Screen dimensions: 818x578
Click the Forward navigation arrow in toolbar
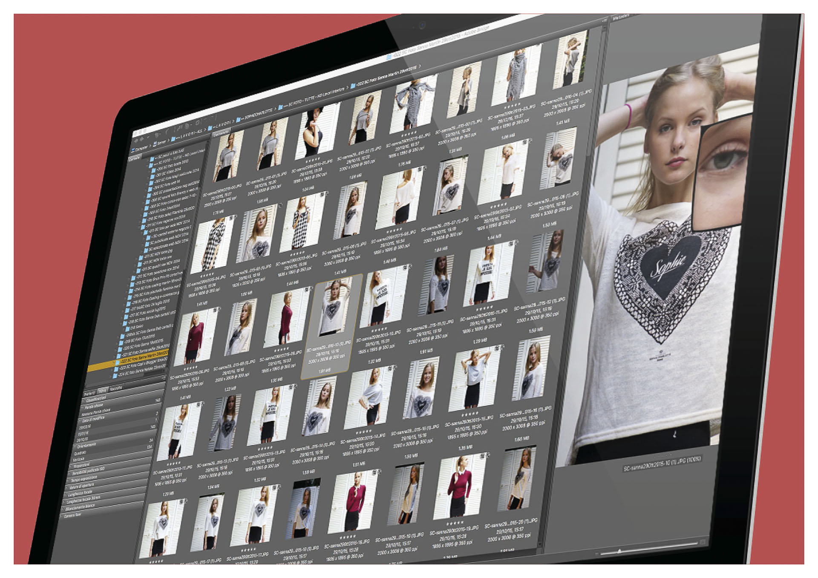141,139
